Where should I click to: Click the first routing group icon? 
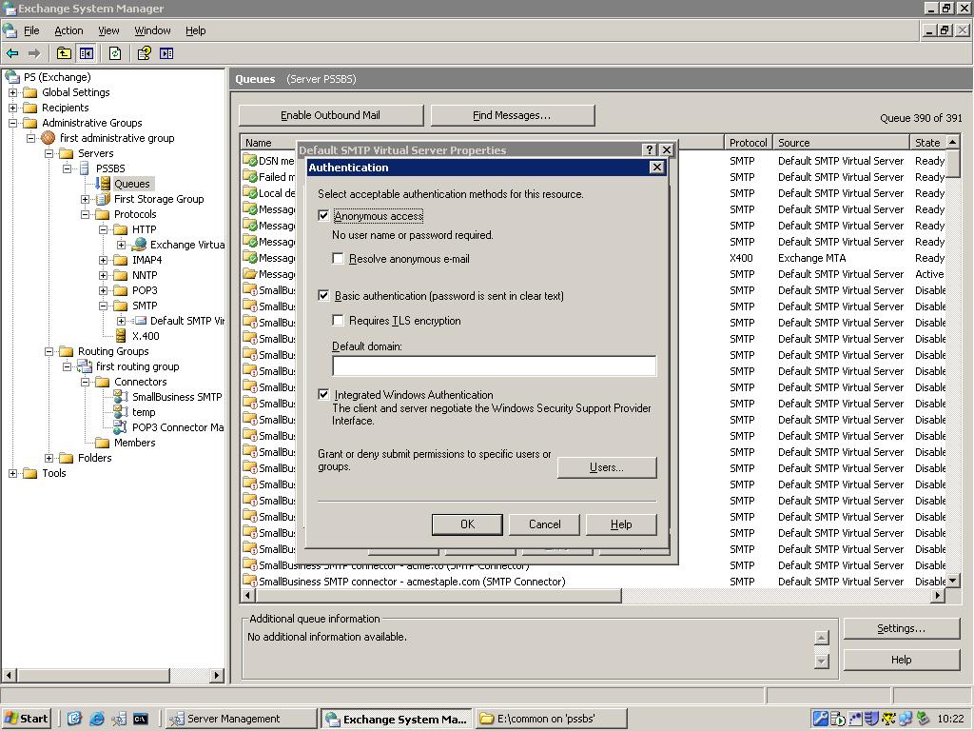click(x=85, y=366)
